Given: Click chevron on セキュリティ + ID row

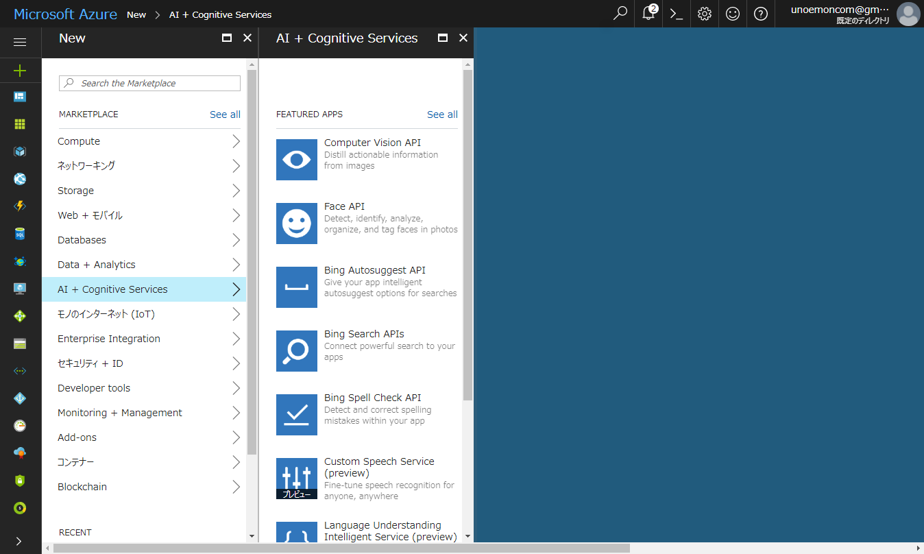Looking at the screenshot, I should [x=236, y=363].
